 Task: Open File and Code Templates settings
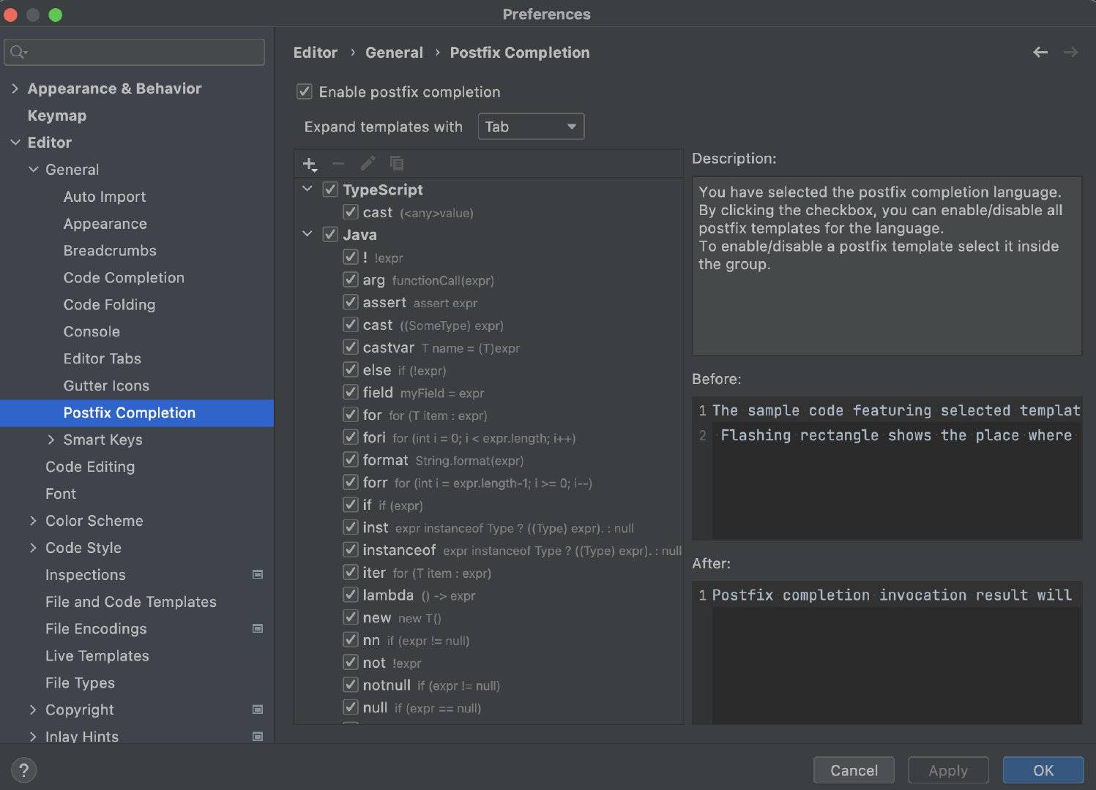tap(131, 602)
